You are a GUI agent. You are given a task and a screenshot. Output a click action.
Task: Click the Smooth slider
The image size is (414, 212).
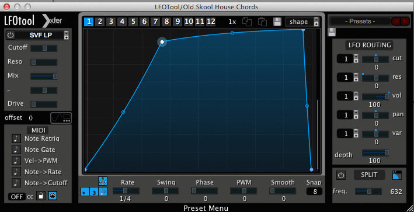[x=283, y=190]
